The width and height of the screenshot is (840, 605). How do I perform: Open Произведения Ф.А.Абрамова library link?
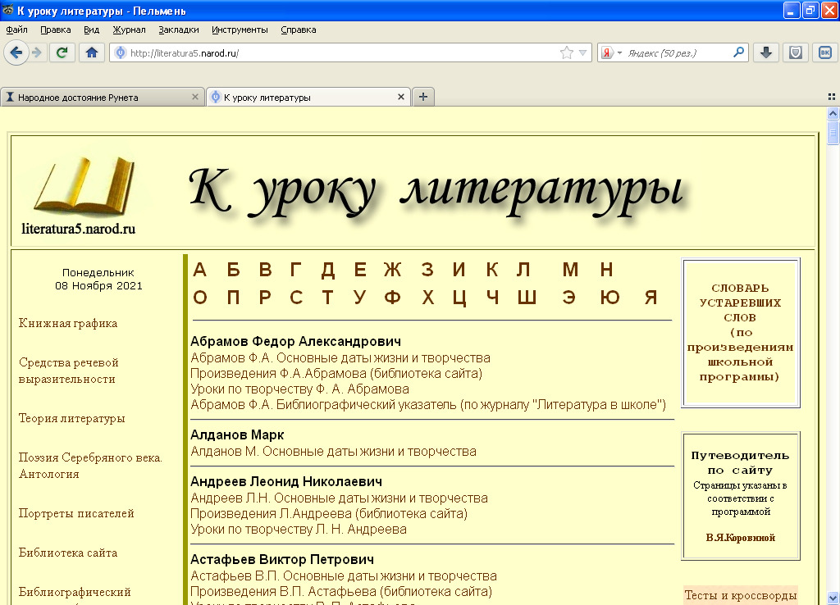coord(336,374)
